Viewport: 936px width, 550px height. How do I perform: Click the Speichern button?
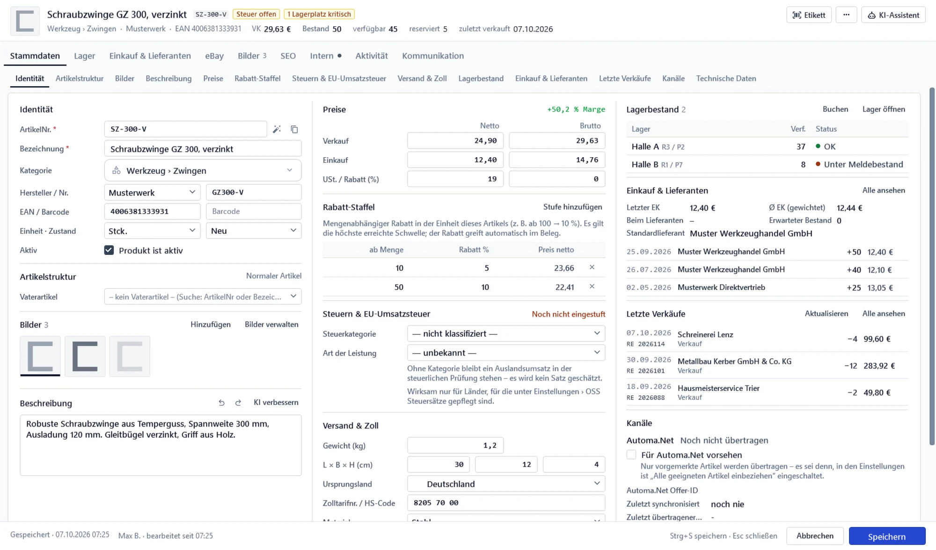887,536
